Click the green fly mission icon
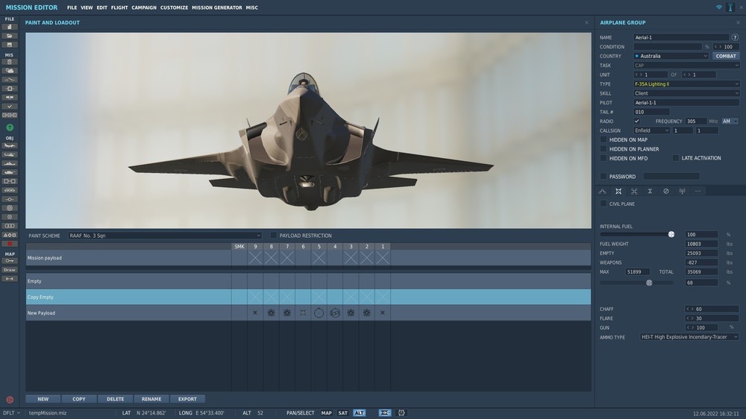The height and width of the screenshot is (419, 746). coord(10,127)
